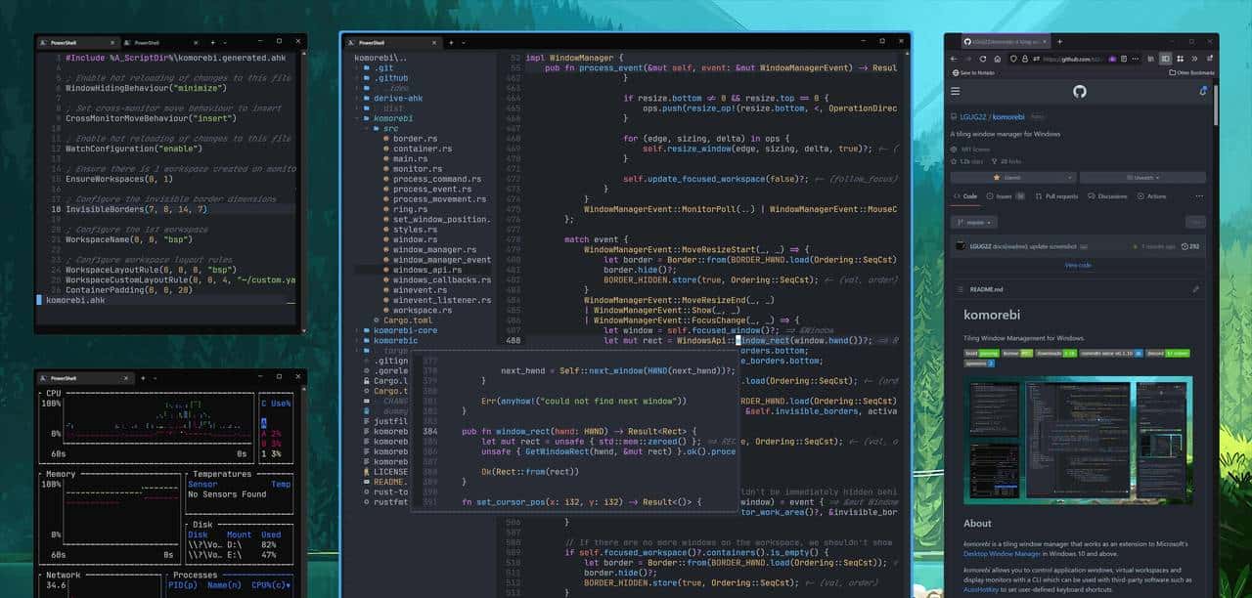Reload the GitHub page in browser
This screenshot has width=1252, height=598.
983,59
